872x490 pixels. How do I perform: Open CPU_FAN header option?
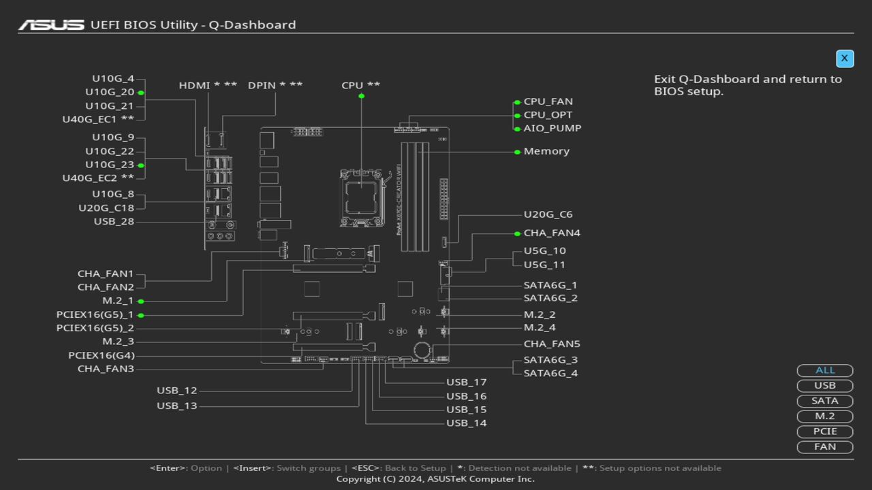pyautogui.click(x=548, y=102)
